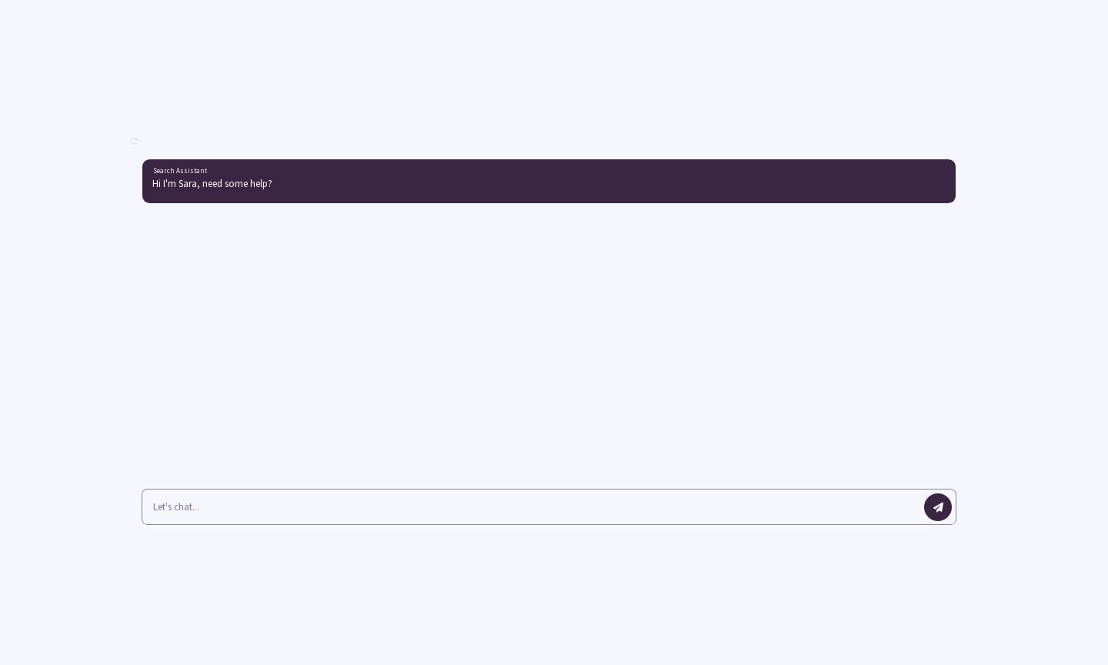The height and width of the screenshot is (665, 1108).
Task: Click the paper plane send icon
Action: click(x=938, y=507)
